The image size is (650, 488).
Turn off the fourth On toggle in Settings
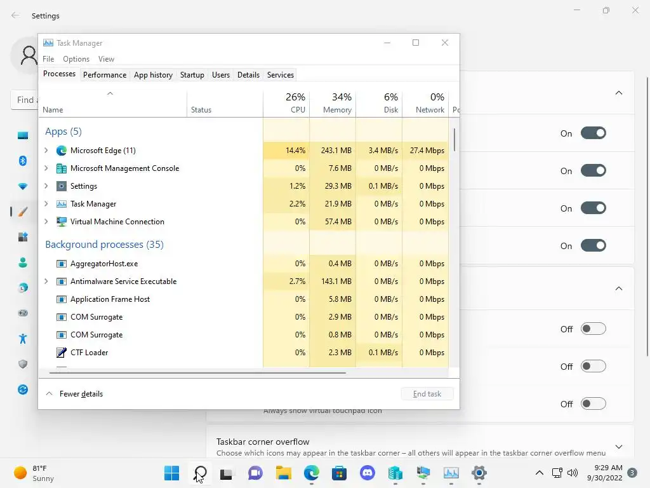594,245
